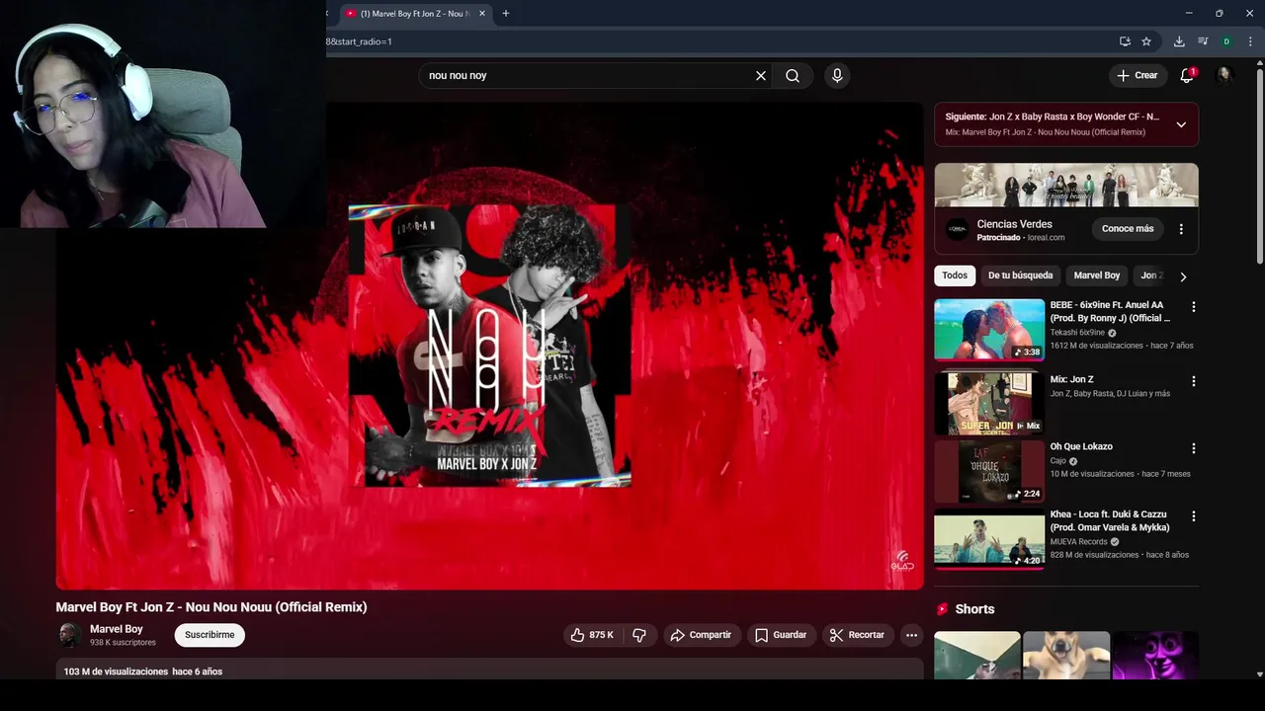Open Chrome media controls icon
Screen dimensions: 1265x711
(1203, 41)
